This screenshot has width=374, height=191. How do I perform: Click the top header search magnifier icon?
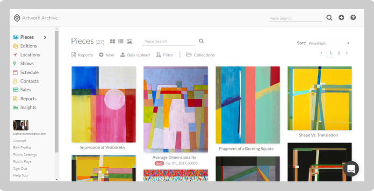329,18
